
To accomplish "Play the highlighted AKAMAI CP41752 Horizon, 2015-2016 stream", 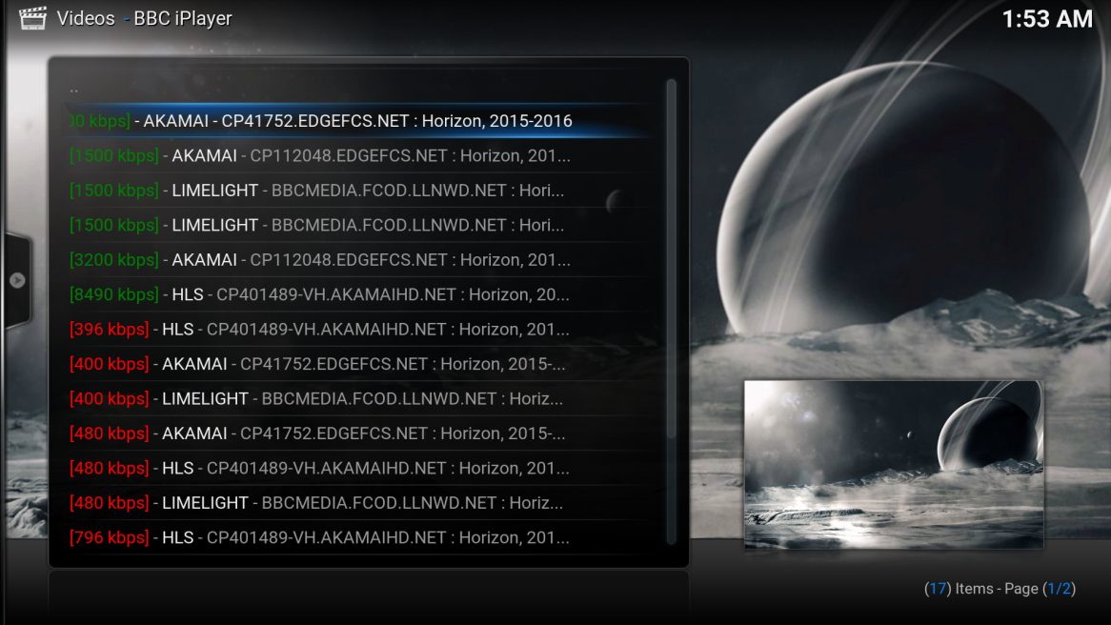I will click(x=361, y=121).
